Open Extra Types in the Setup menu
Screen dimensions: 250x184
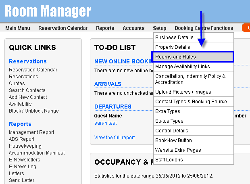tap(194, 111)
